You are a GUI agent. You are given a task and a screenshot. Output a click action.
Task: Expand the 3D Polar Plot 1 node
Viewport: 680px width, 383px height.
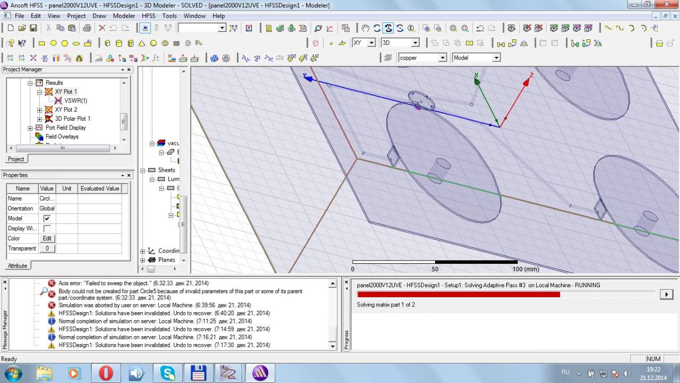tap(39, 119)
